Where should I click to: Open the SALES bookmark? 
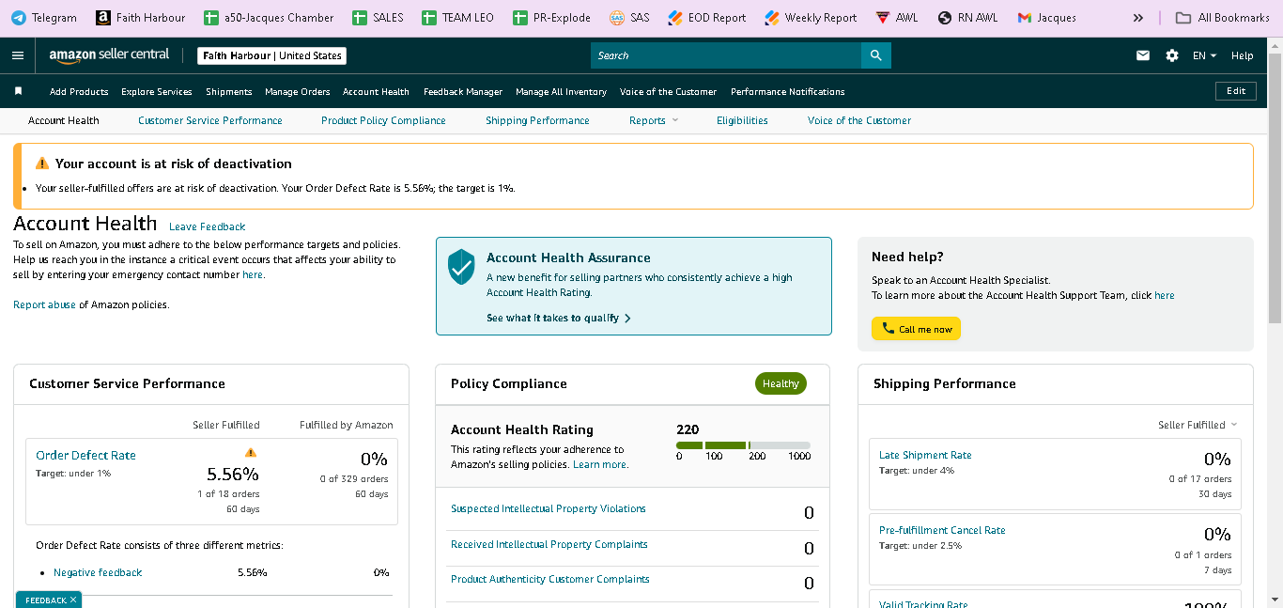(x=379, y=18)
